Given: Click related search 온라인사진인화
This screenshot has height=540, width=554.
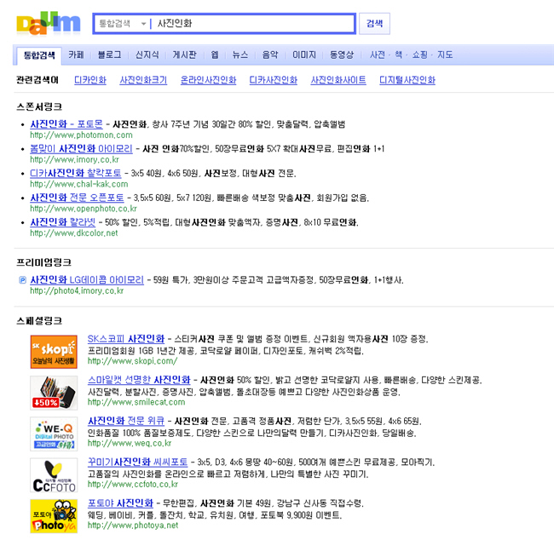Looking at the screenshot, I should pyautogui.click(x=208, y=80).
